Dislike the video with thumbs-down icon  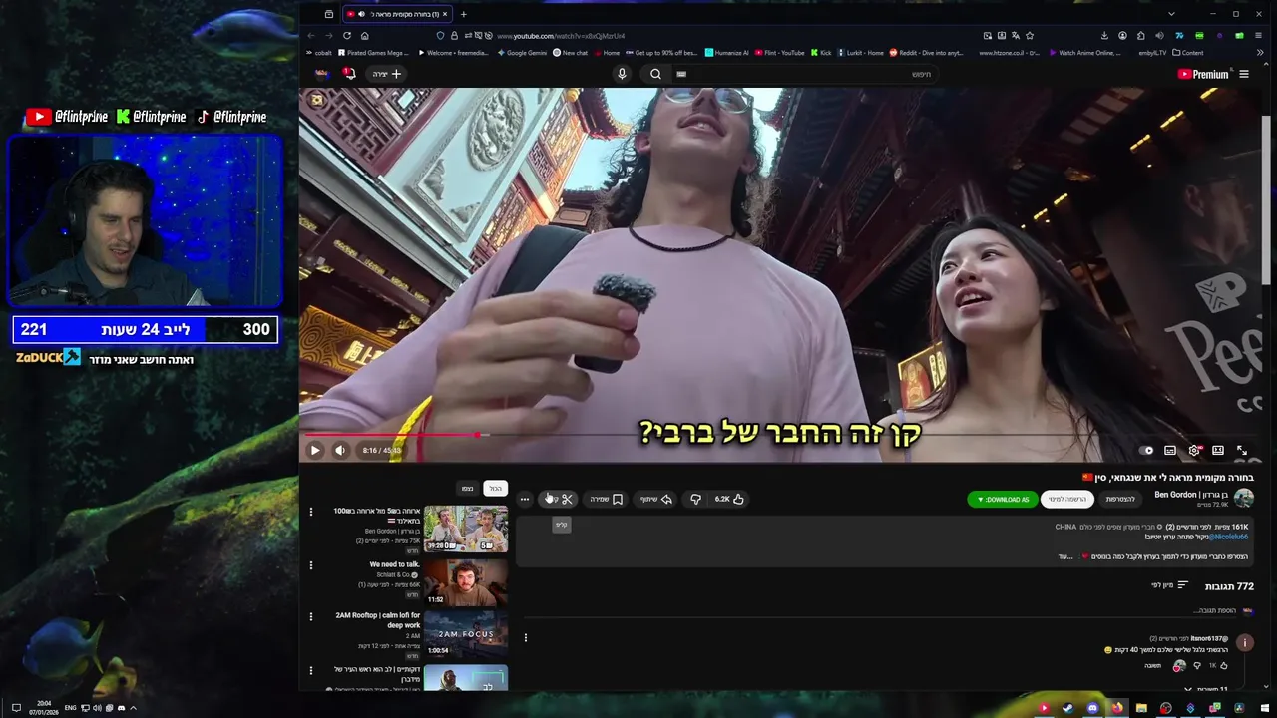695,499
